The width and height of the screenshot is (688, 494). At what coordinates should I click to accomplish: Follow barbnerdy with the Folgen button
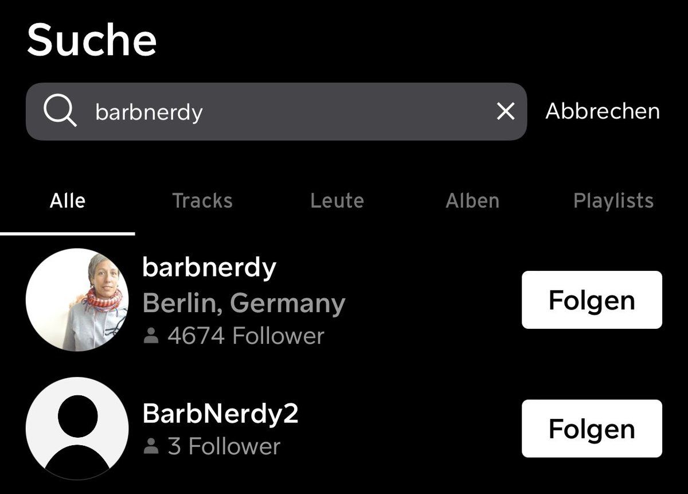coord(592,300)
